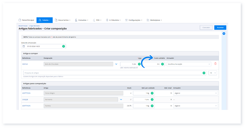Click green help icon in article search field
245x128 pixels.
click(204, 73)
